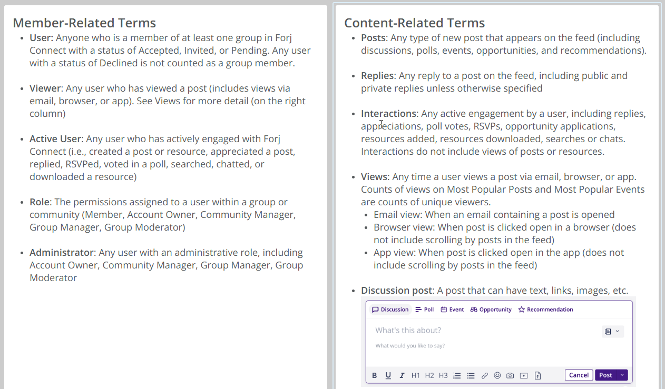Switch to the Poll tab
Screen dimensions: 665x389
pyautogui.click(x=425, y=310)
